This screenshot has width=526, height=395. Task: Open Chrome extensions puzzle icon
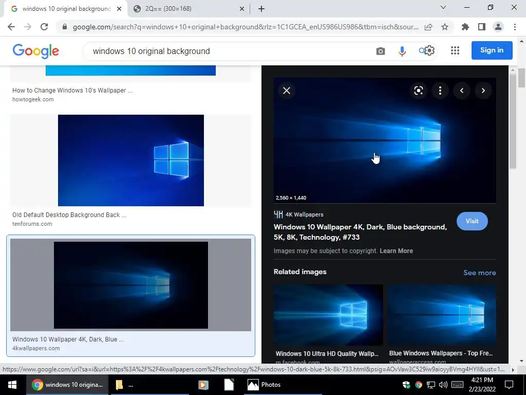[x=465, y=27]
